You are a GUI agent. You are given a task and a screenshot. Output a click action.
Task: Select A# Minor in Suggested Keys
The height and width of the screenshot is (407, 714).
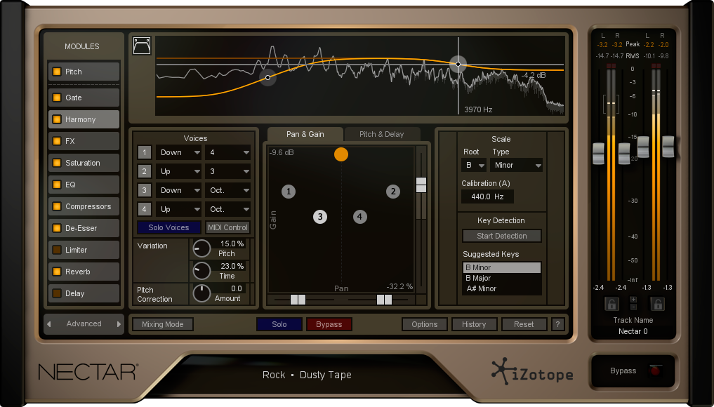point(501,288)
